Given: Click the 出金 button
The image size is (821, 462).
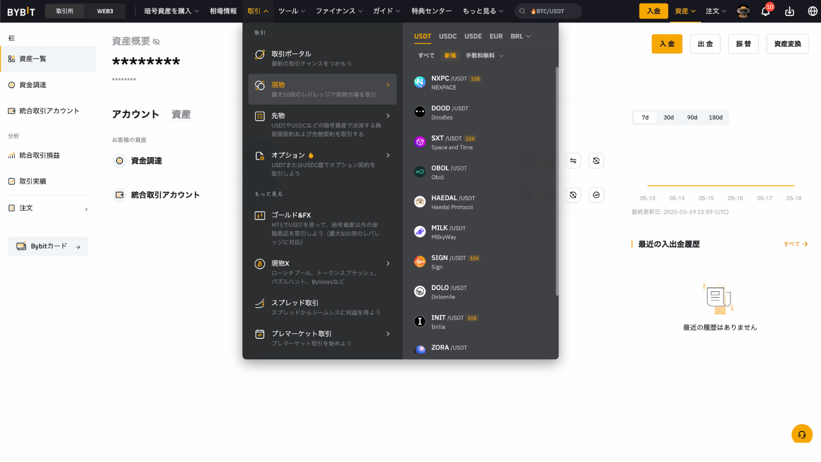Looking at the screenshot, I should tap(705, 44).
